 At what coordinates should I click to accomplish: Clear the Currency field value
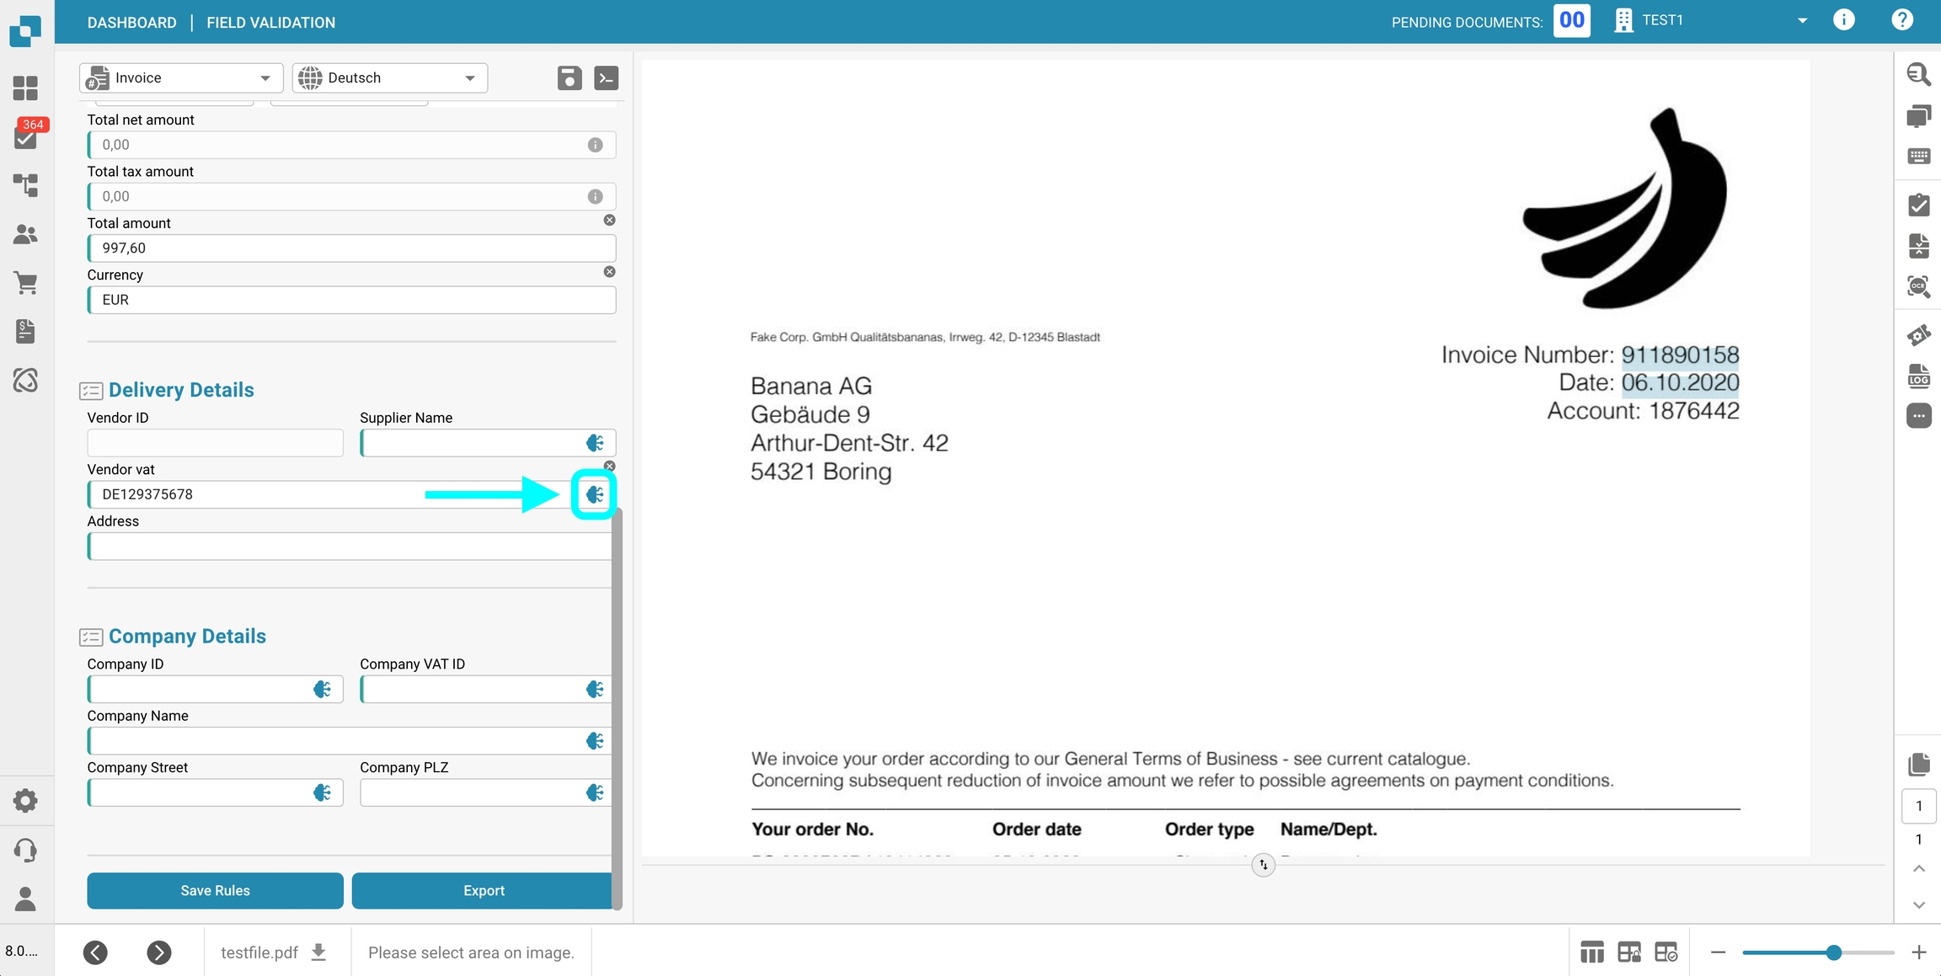pos(609,272)
